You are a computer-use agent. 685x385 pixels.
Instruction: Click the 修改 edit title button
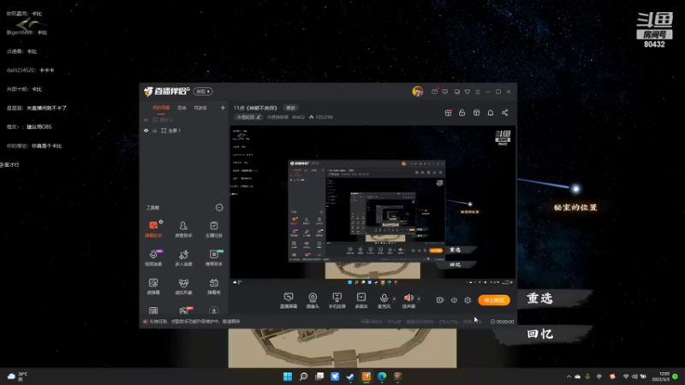(x=290, y=108)
